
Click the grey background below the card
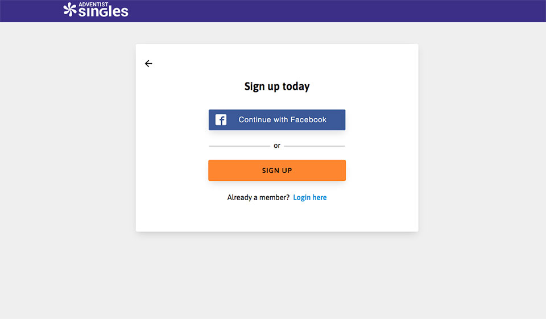pyautogui.click(x=277, y=273)
